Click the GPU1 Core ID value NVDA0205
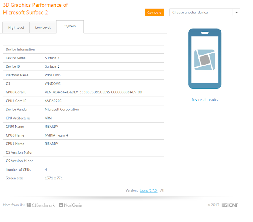 point(53,101)
